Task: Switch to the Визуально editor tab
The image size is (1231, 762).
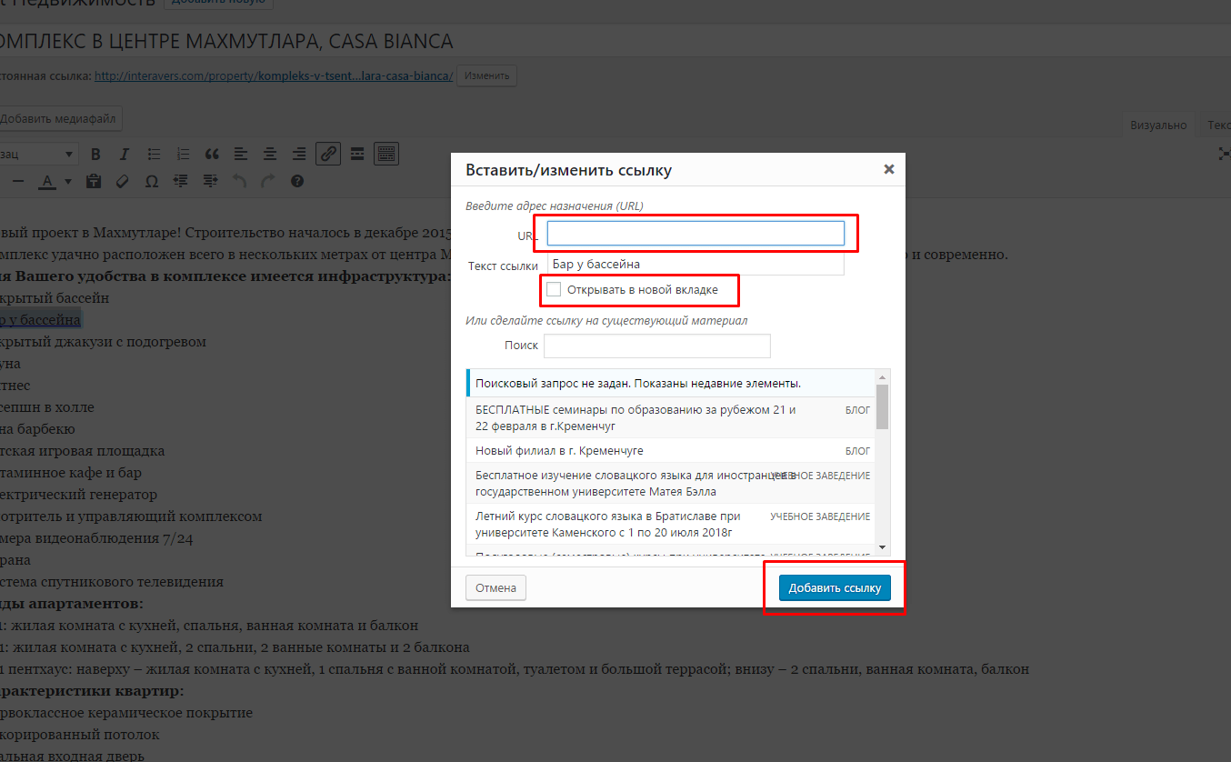Action: point(1158,125)
